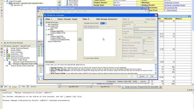Viewport: 194px width, 109px height.
Task: Click the green refresh icon above the report tree
Action: point(59,2)
